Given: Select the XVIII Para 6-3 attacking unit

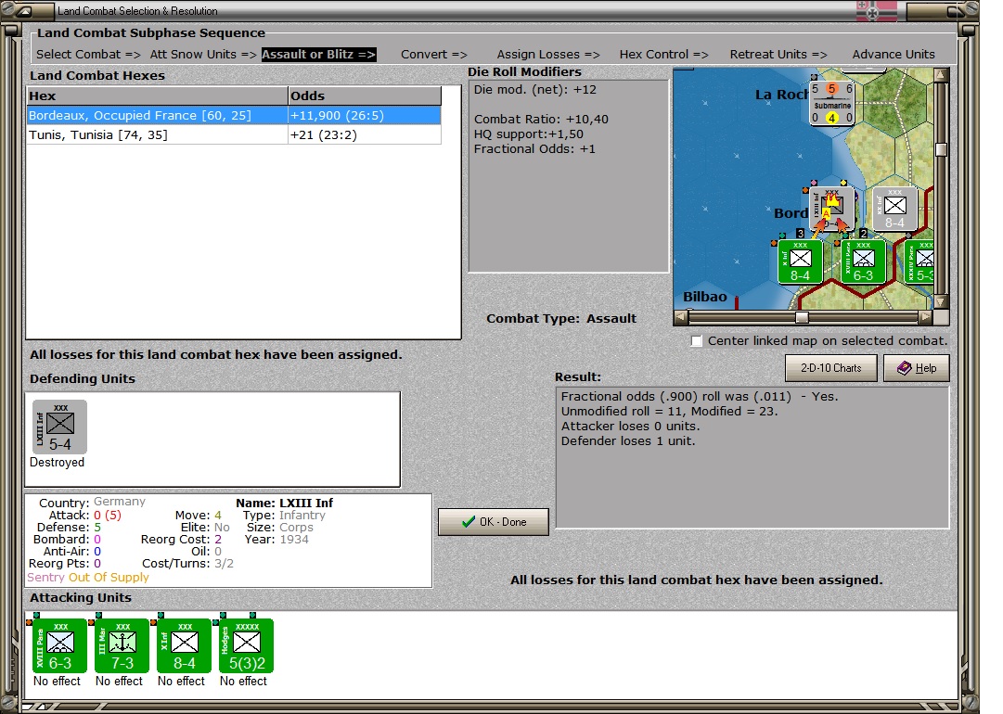Looking at the screenshot, I should 60,645.
